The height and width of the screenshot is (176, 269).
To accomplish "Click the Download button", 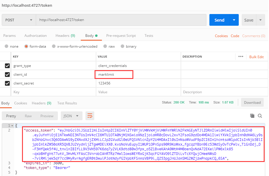I will click(x=252, y=102).
